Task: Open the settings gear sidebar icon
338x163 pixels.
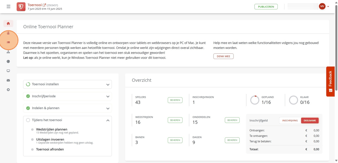Action: [8, 90]
